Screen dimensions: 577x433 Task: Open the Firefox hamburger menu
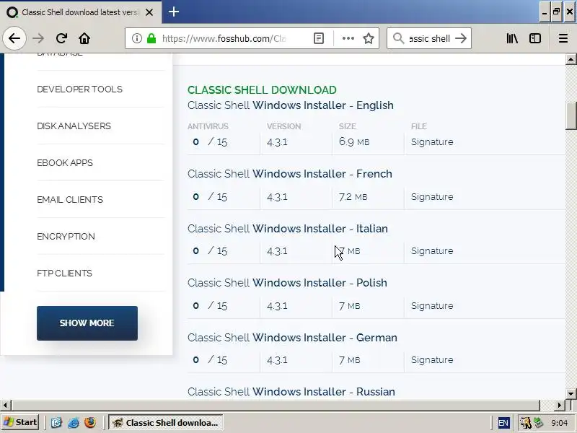[563, 38]
